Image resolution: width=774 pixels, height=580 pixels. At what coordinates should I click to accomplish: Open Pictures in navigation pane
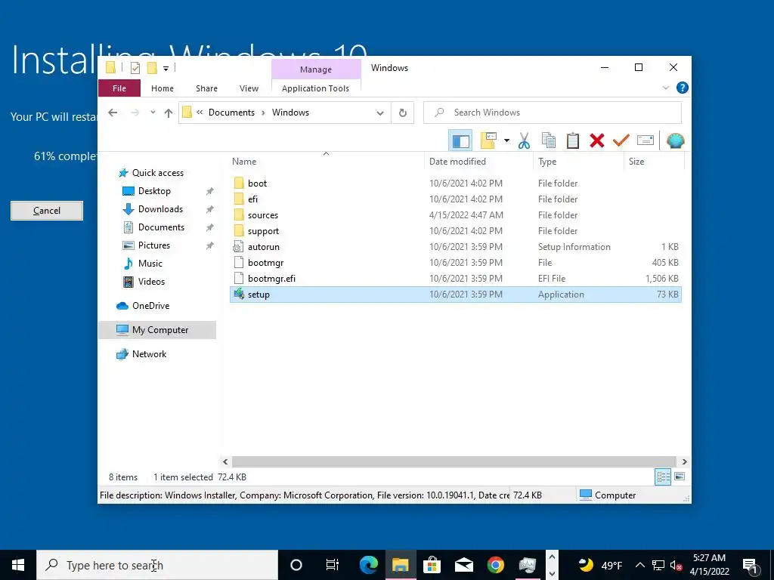coord(154,245)
